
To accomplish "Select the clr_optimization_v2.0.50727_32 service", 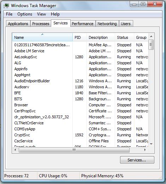I will coord(80,117).
